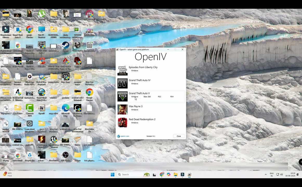This screenshot has height=187, width=302.
Task: Choose PS3 platform for GTA V
Action: click(x=159, y=97)
